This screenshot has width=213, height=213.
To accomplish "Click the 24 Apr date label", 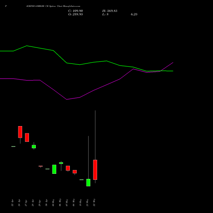I will coord(19,203).
